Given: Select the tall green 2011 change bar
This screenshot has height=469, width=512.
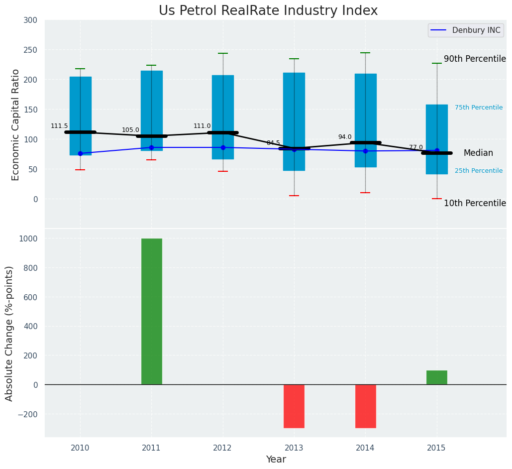Looking at the screenshot, I should [151, 311].
